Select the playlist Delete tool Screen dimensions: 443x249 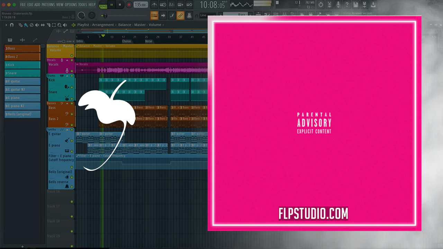31,25
